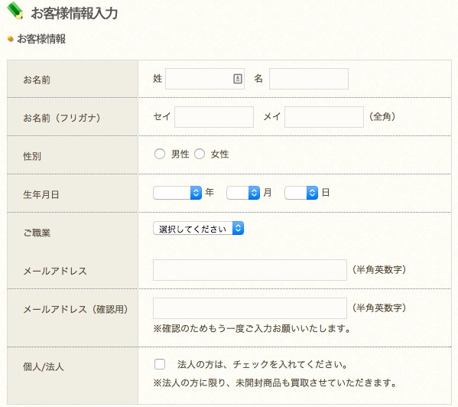This screenshot has width=458, height=407.
Task: Check the 法人 corporate checkbox
Action: pyautogui.click(x=160, y=364)
